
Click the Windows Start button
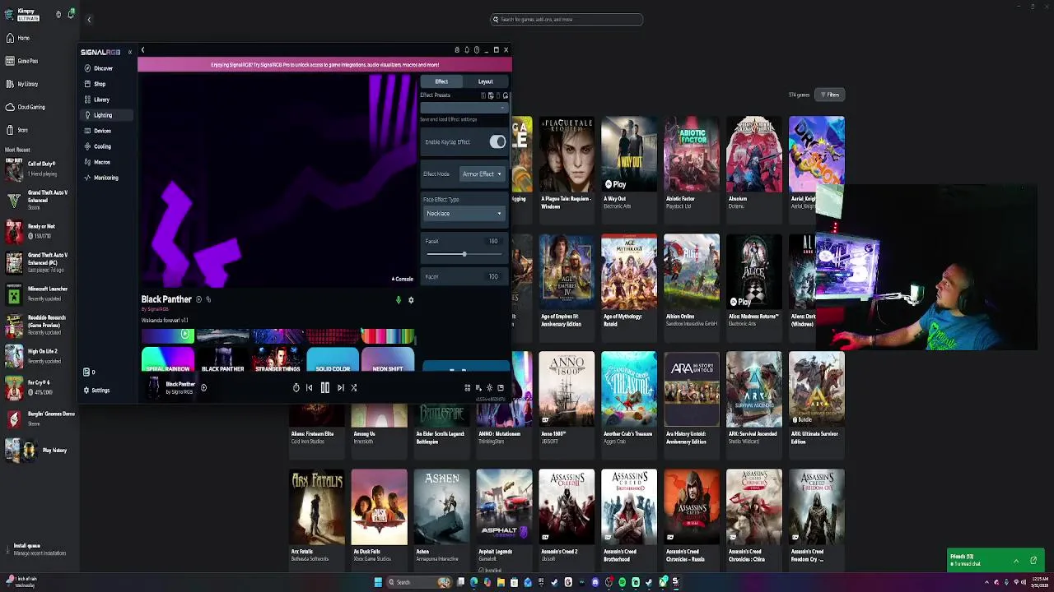[x=378, y=582]
